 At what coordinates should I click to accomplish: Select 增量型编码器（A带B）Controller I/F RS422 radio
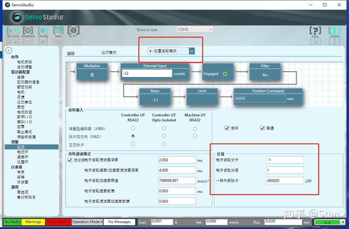click(x=133, y=128)
